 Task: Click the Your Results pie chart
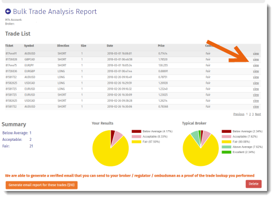111,148
